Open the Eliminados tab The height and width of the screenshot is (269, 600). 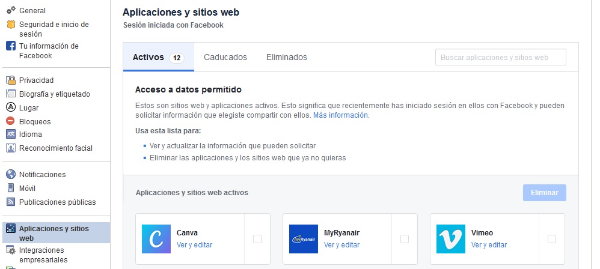287,58
